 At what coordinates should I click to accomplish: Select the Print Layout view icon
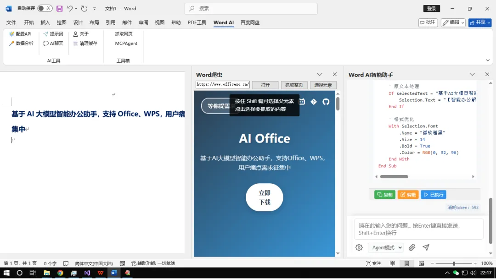[407, 263]
